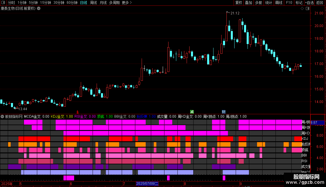Screen dimensions: 326x187
Task: Click the 多股 multi-stock button
Action: pos(258,3)
